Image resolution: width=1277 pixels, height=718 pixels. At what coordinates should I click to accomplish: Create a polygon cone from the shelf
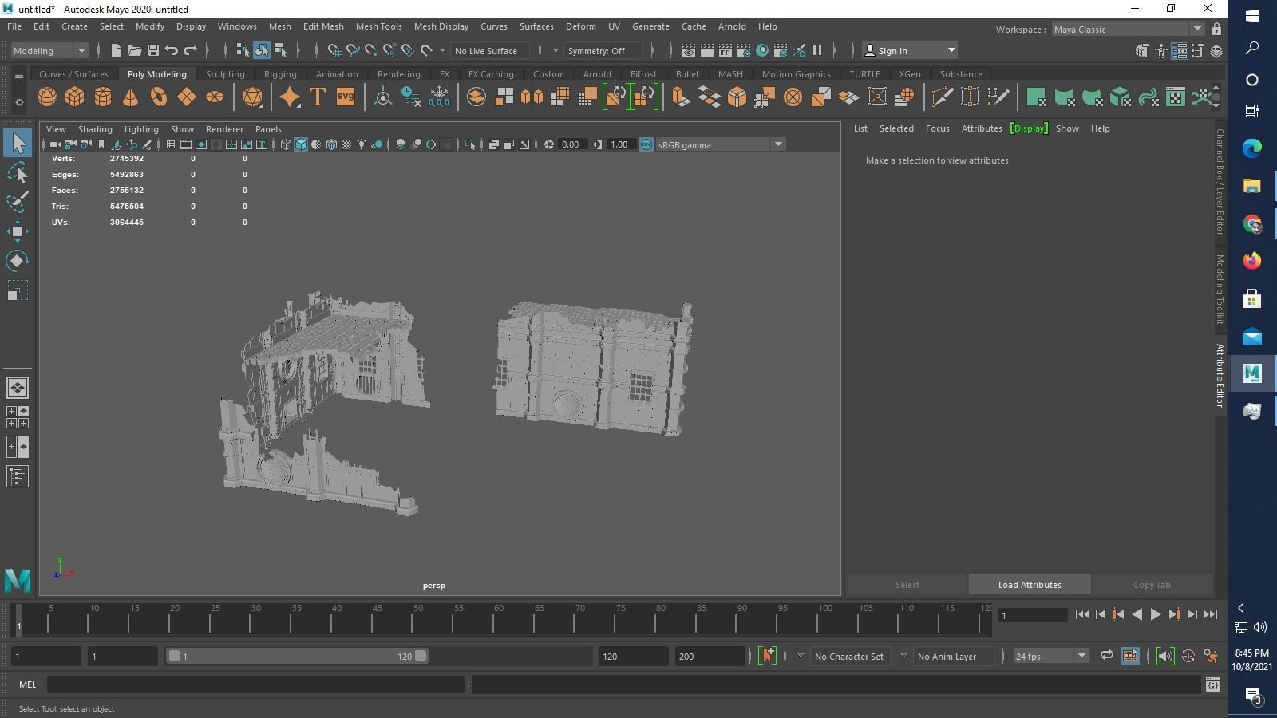tap(130, 97)
